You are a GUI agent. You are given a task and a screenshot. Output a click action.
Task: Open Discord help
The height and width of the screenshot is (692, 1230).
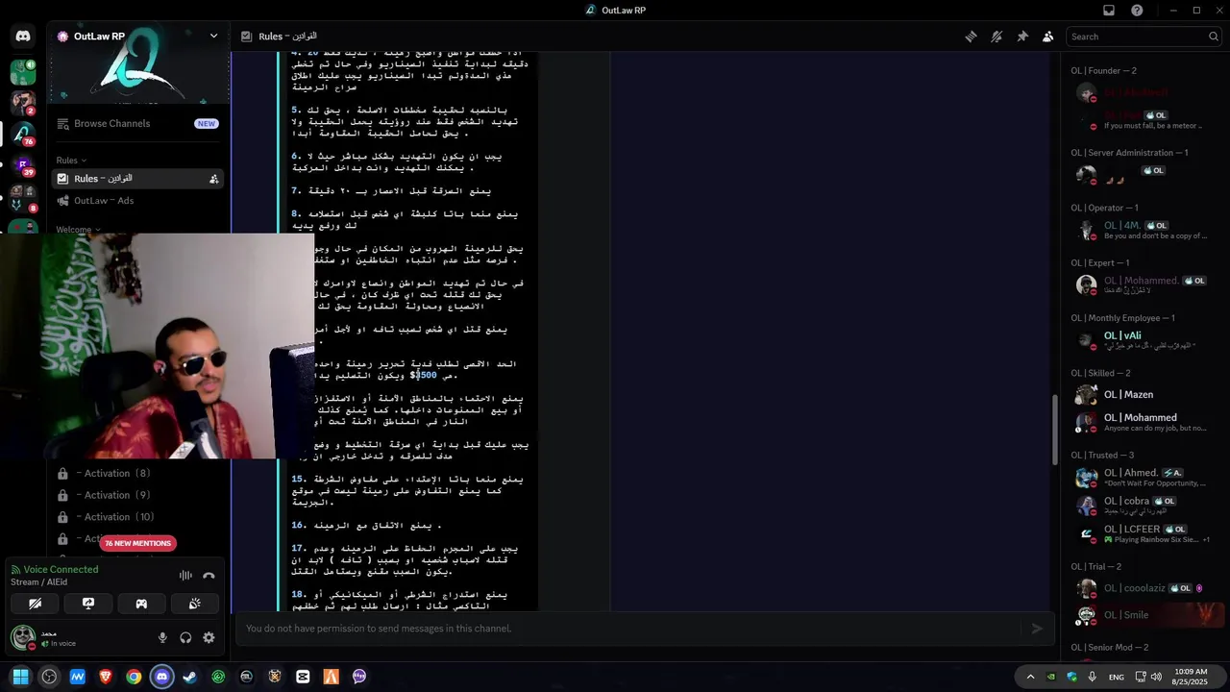[1137, 11]
